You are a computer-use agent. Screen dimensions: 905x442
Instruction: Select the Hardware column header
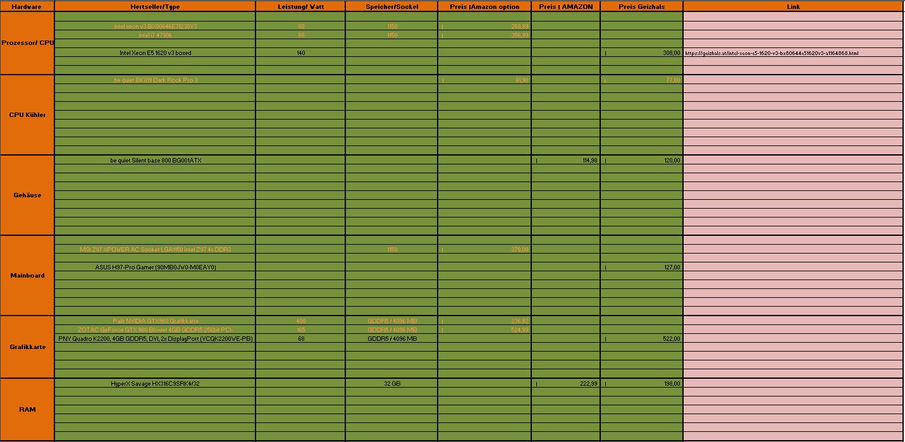[27, 6]
